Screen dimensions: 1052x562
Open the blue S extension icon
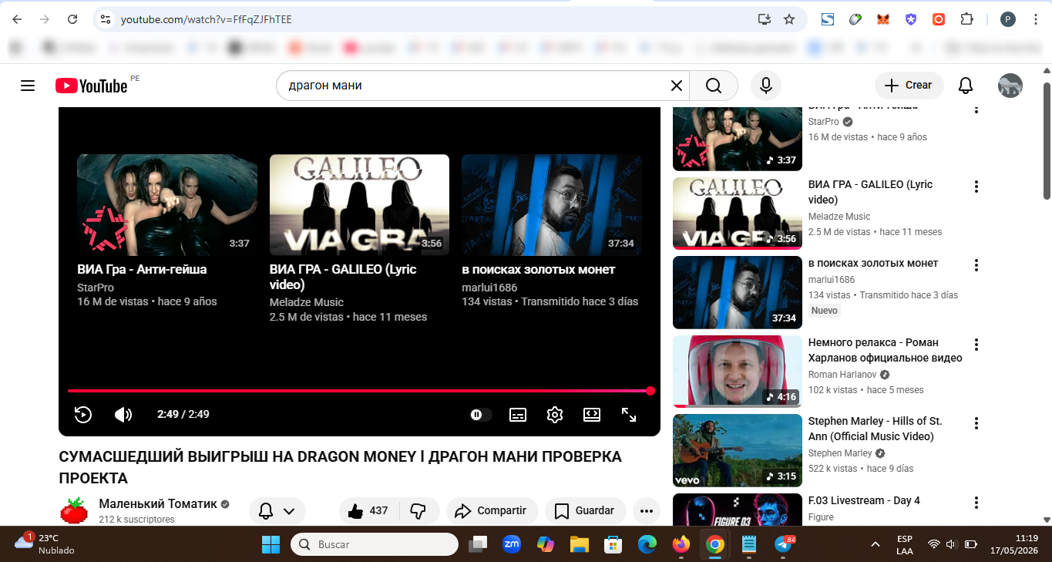coord(828,19)
